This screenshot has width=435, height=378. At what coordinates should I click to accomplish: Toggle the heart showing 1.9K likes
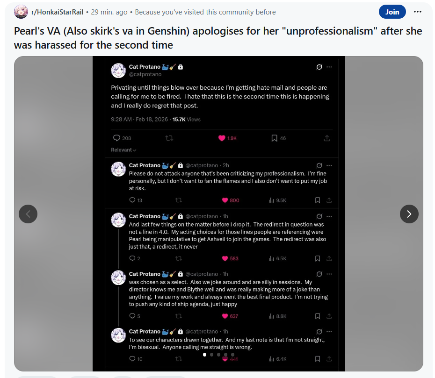point(222,138)
